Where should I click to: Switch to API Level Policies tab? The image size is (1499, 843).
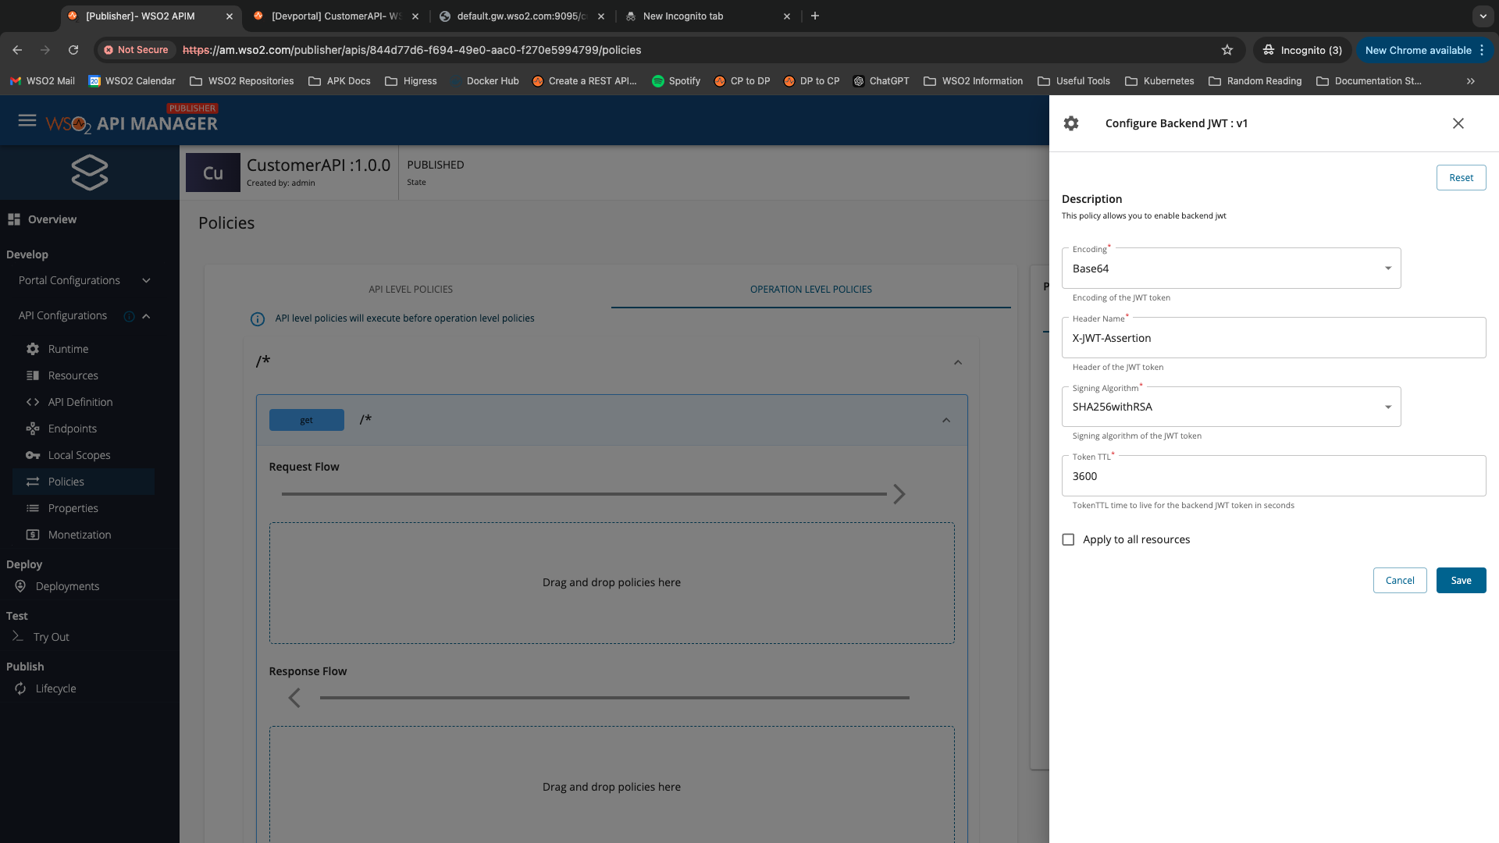coord(411,289)
